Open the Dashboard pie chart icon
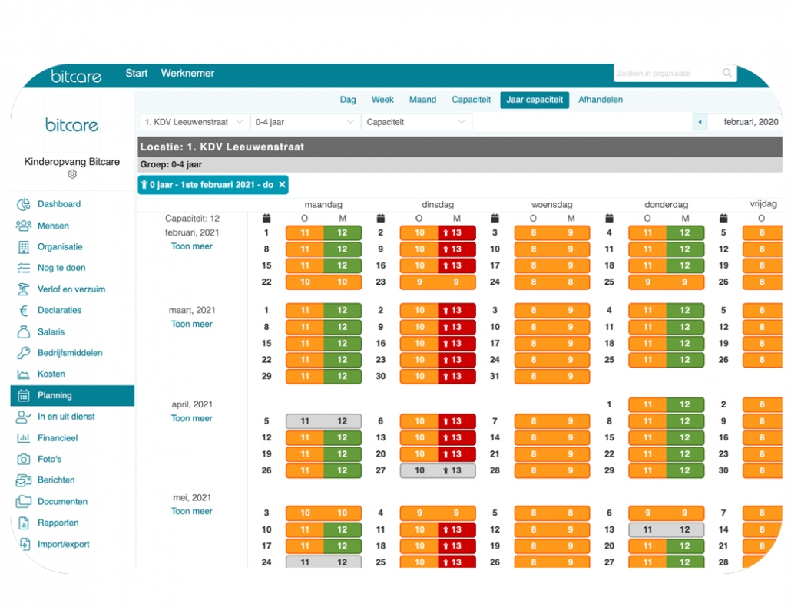 [23, 204]
